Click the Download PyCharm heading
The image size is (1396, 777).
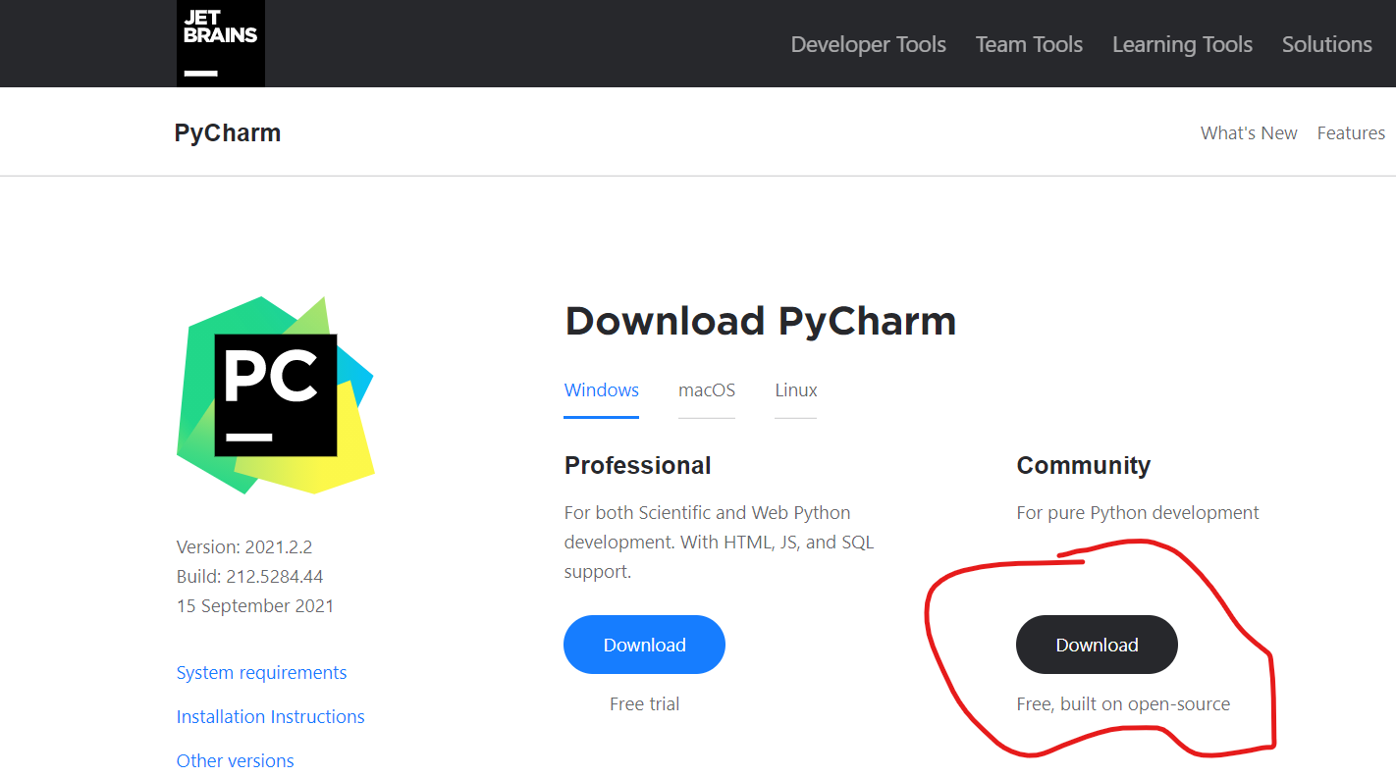click(760, 322)
